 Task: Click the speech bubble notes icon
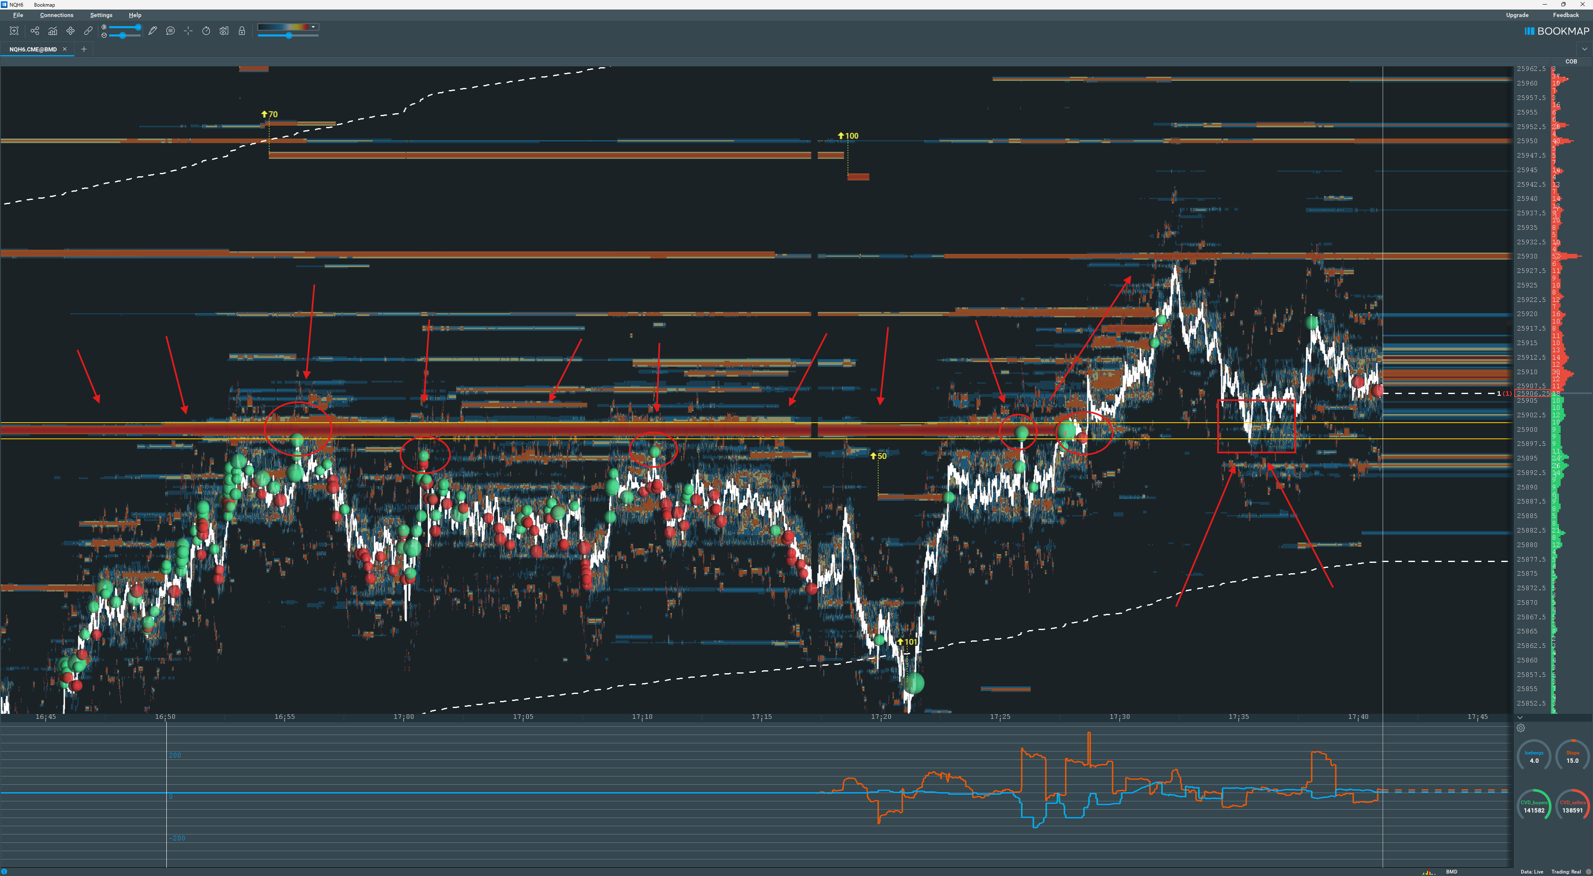pyautogui.click(x=170, y=31)
